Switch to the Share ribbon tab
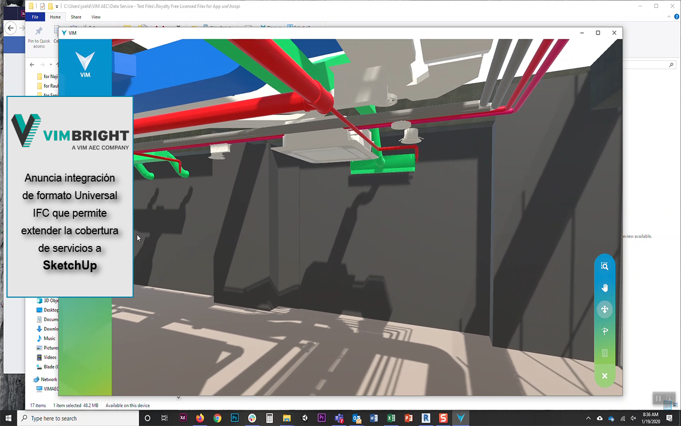The height and width of the screenshot is (426, 681). (x=76, y=17)
